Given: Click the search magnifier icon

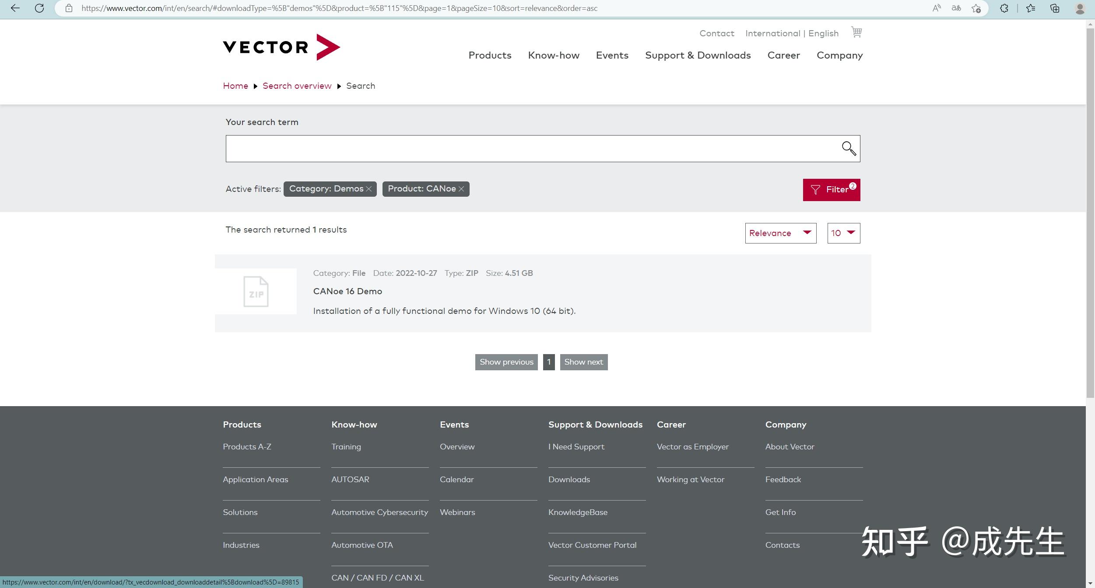Looking at the screenshot, I should [849, 149].
